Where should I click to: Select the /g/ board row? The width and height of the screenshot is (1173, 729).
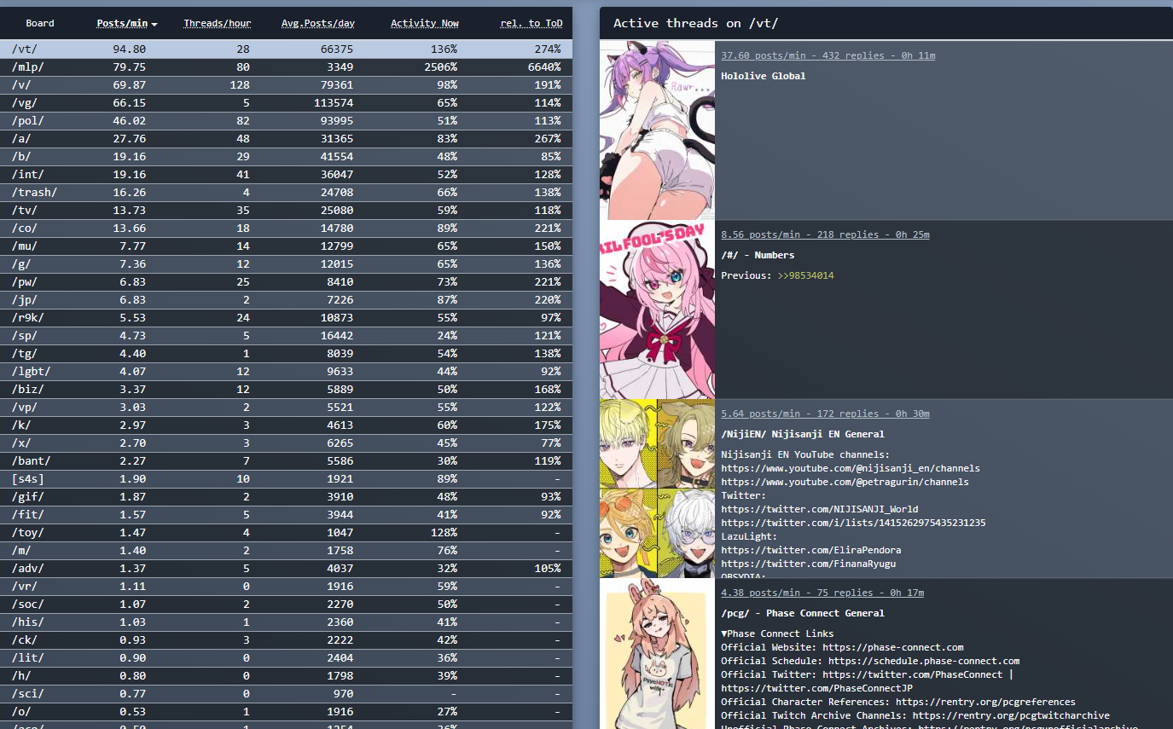(x=287, y=263)
